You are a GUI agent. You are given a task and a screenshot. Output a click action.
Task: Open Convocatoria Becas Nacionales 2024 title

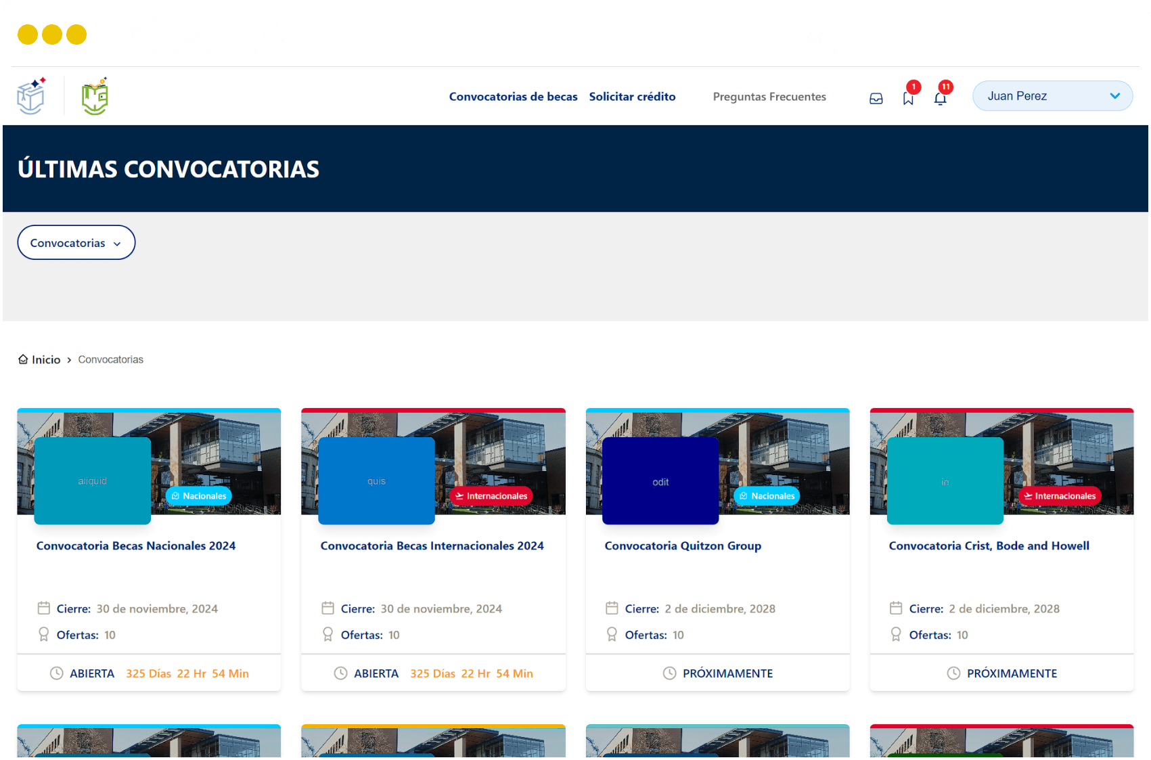coord(136,545)
